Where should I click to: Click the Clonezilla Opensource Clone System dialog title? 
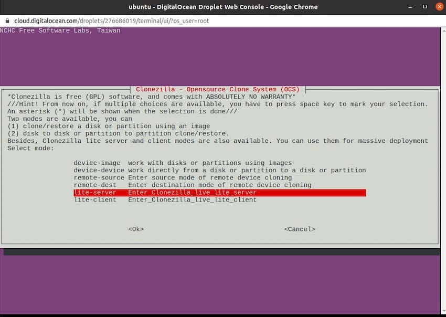coord(218,89)
